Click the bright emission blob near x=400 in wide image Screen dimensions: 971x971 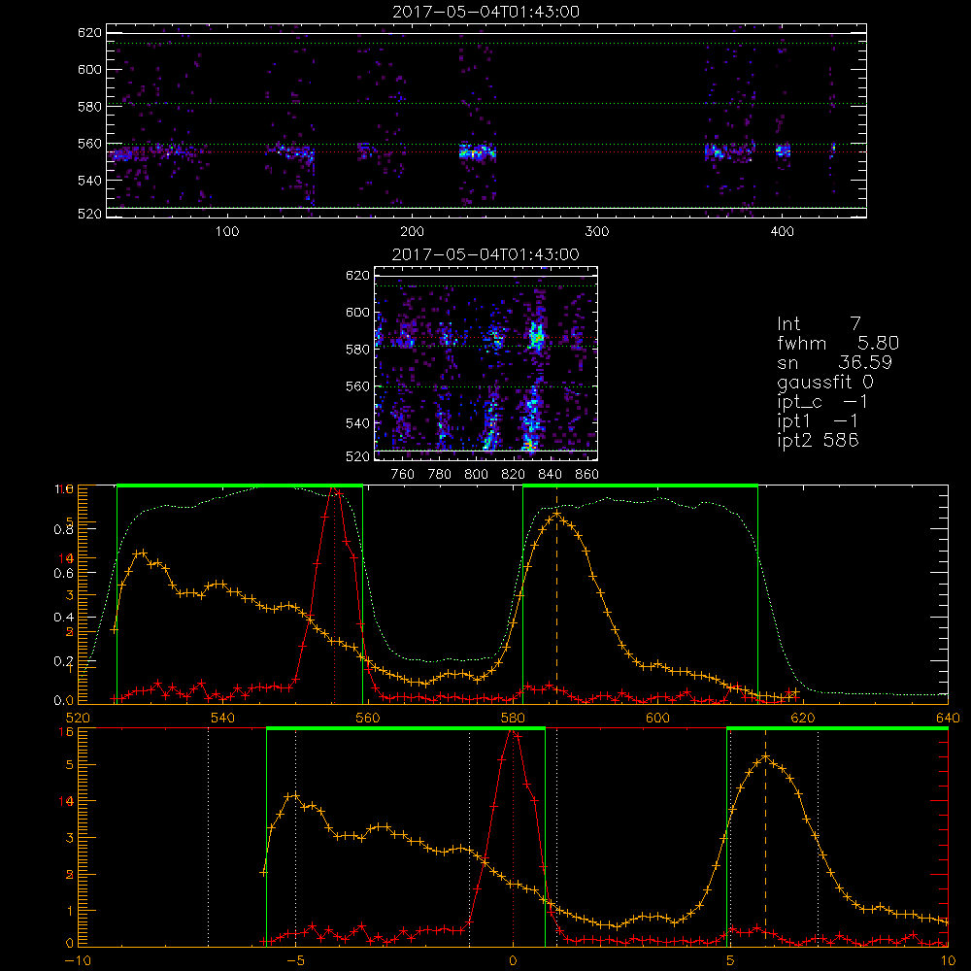(x=784, y=151)
